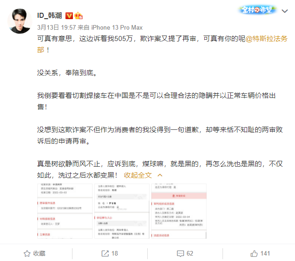Click the crown membership badge icon

point(78,15)
